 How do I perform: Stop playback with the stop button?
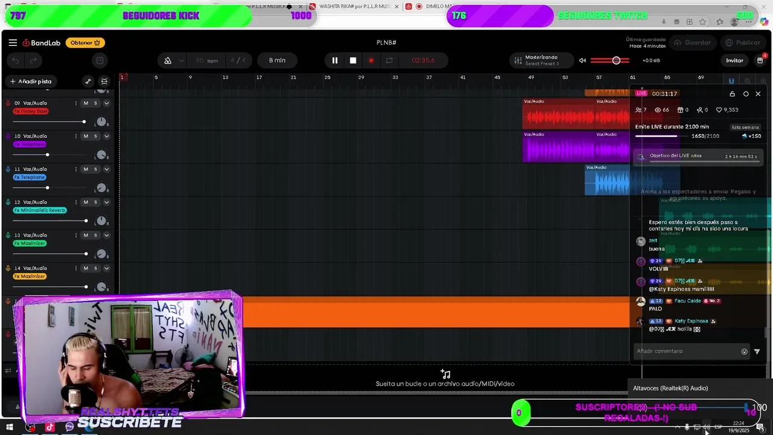(353, 60)
